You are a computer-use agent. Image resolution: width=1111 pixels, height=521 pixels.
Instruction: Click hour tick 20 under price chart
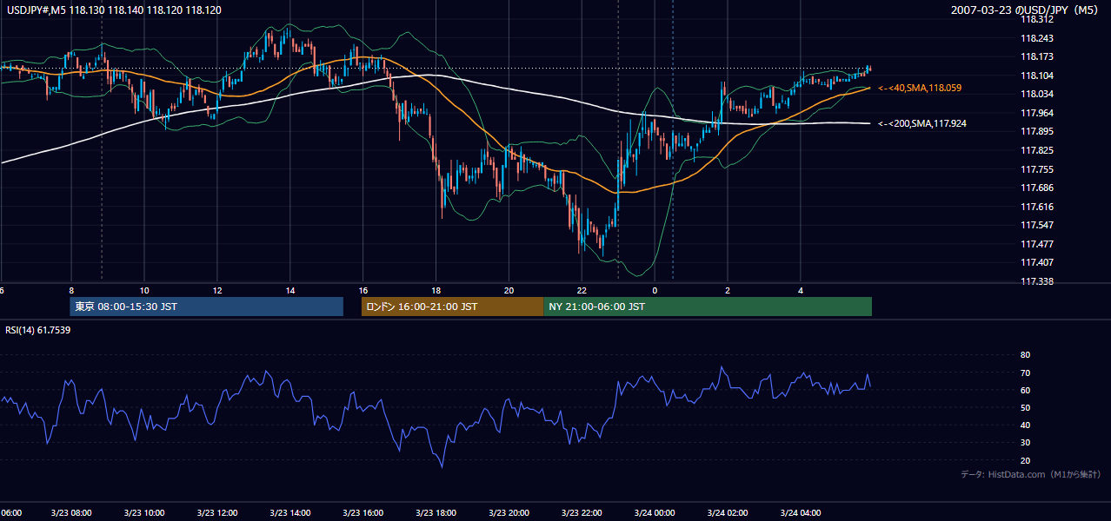[509, 291]
